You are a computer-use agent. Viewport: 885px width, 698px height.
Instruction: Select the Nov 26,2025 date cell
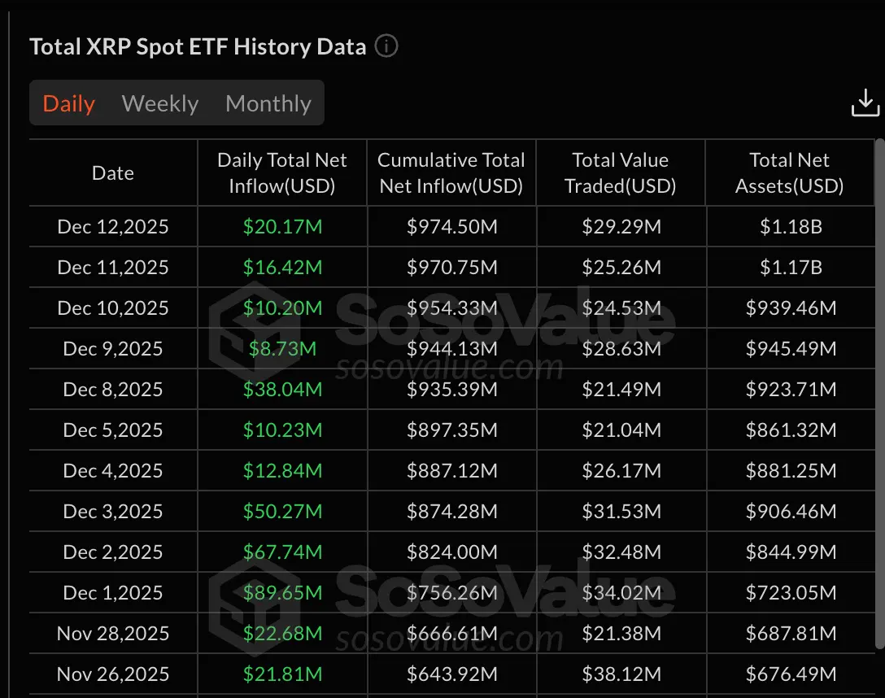pos(113,674)
